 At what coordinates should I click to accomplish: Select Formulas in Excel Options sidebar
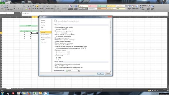[43, 23]
